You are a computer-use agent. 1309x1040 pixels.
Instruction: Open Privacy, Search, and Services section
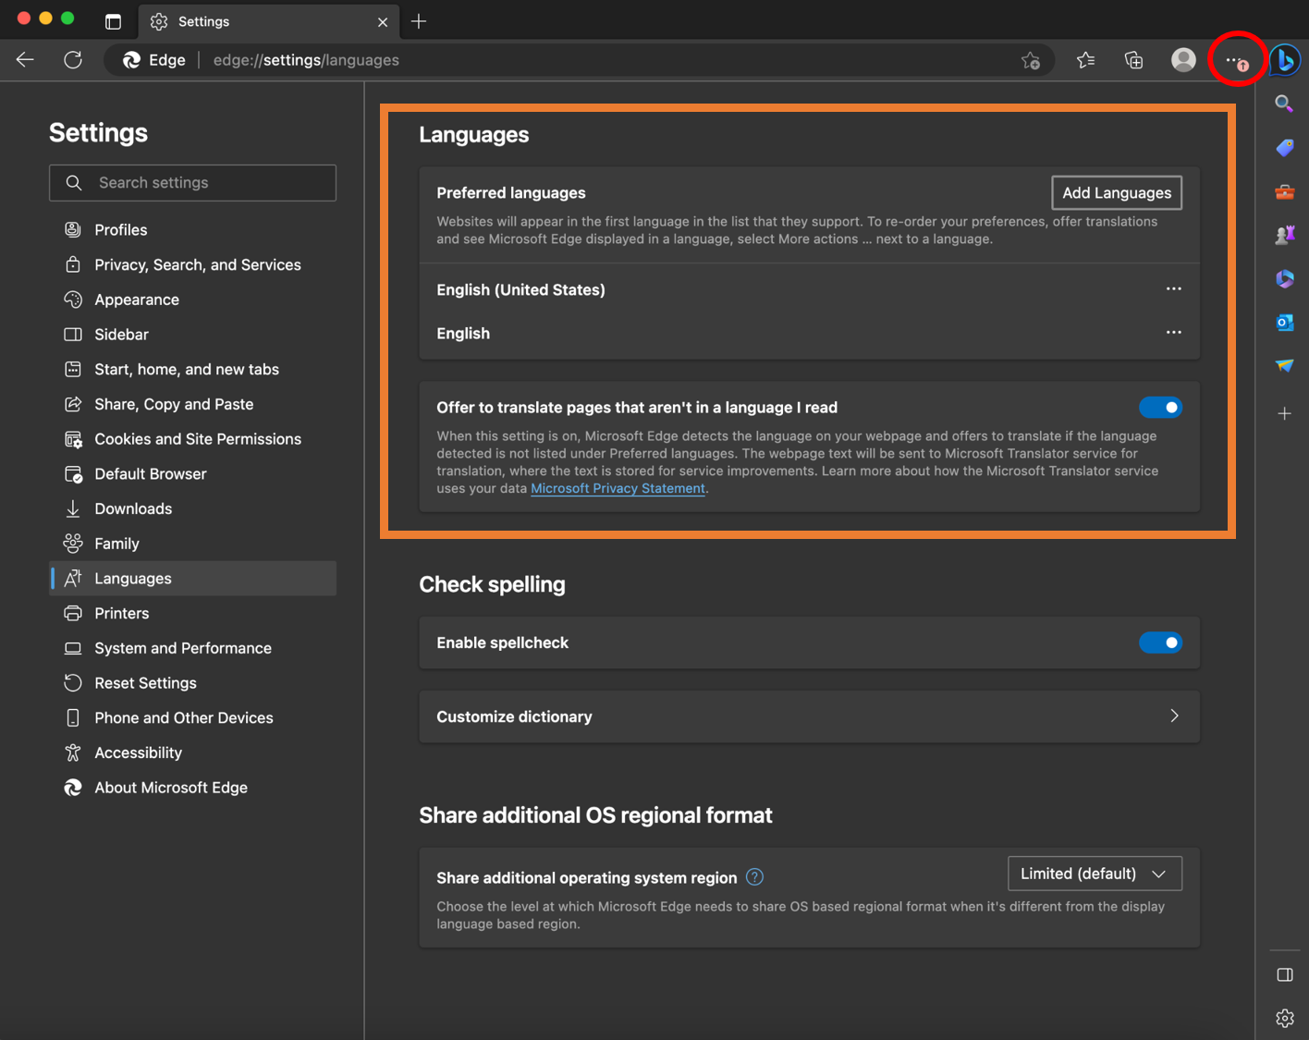(x=192, y=265)
